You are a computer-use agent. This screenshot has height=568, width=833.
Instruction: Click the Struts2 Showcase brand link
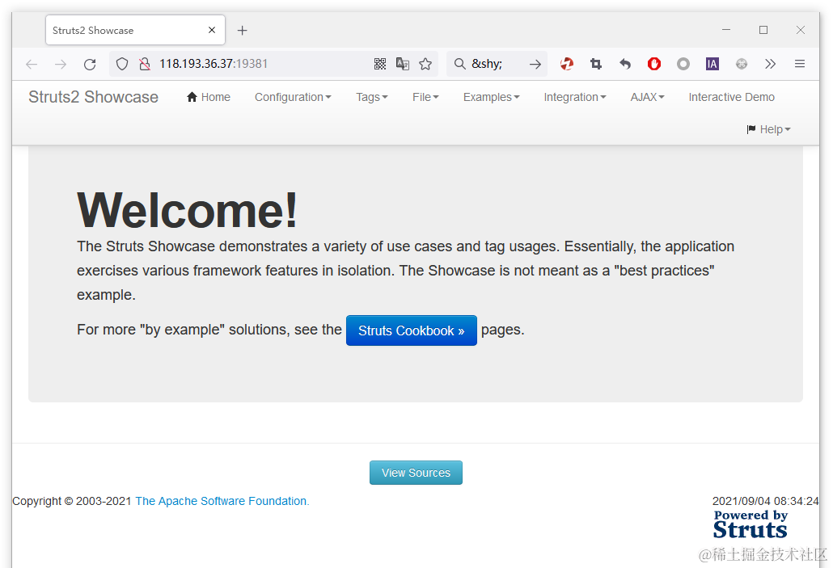(x=94, y=97)
